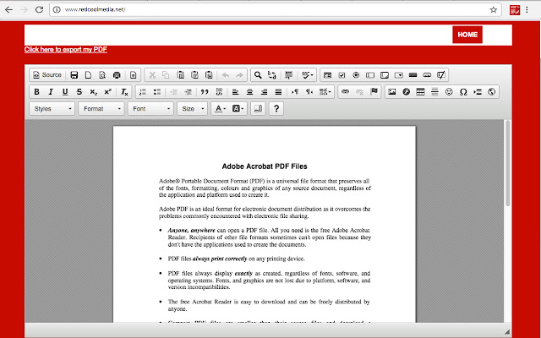The width and height of the screenshot is (541, 338).
Task: Center align the text
Action: point(250,92)
